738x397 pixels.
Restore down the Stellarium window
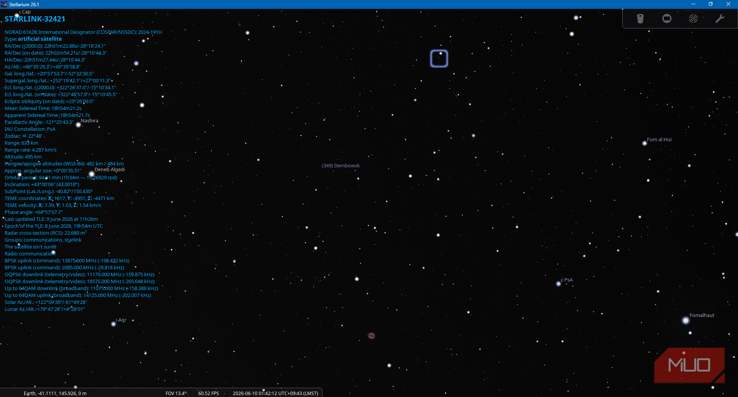pyautogui.click(x=711, y=4)
